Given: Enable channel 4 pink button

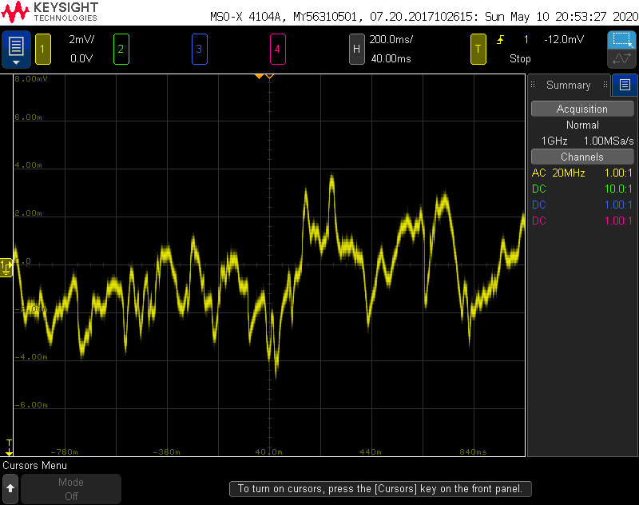Looking at the screenshot, I should pyautogui.click(x=277, y=50).
